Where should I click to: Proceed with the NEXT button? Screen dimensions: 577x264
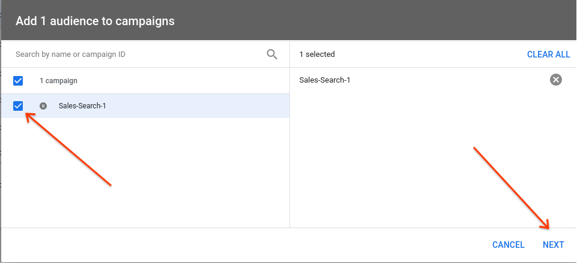(553, 245)
